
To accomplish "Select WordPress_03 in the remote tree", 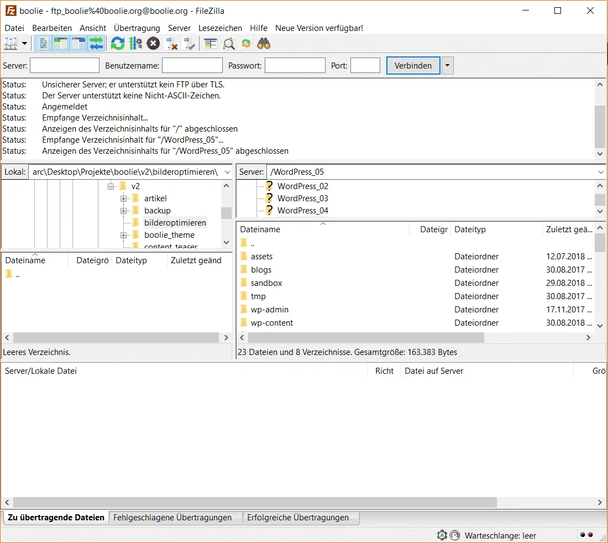I will click(x=303, y=198).
